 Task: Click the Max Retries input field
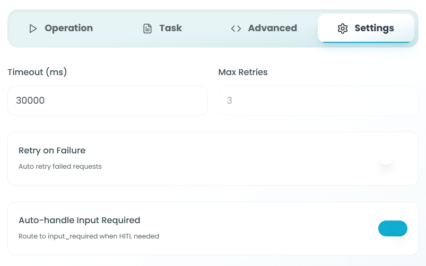318,100
